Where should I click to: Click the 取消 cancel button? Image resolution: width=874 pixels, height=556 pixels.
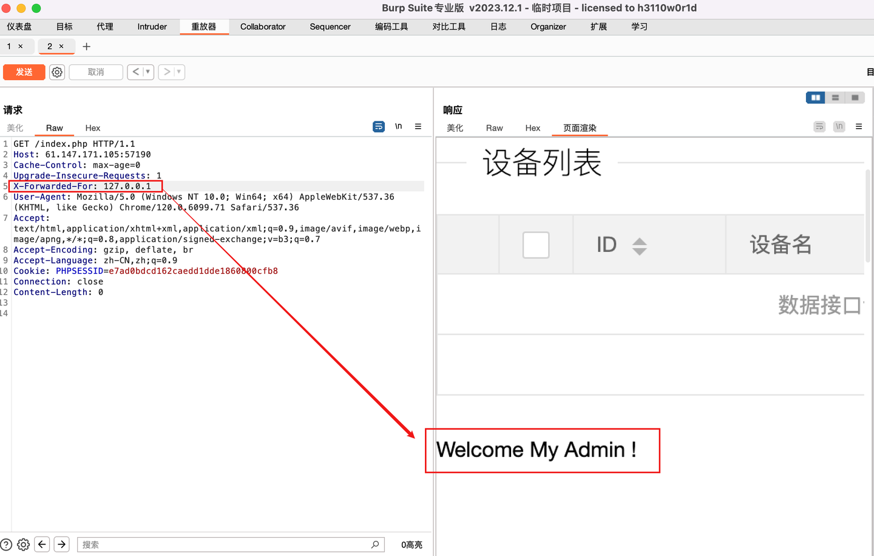point(95,72)
